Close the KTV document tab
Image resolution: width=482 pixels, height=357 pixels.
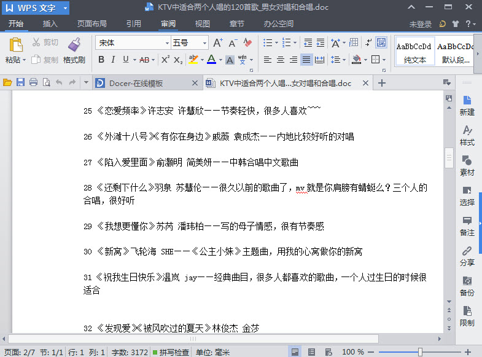coord(365,83)
